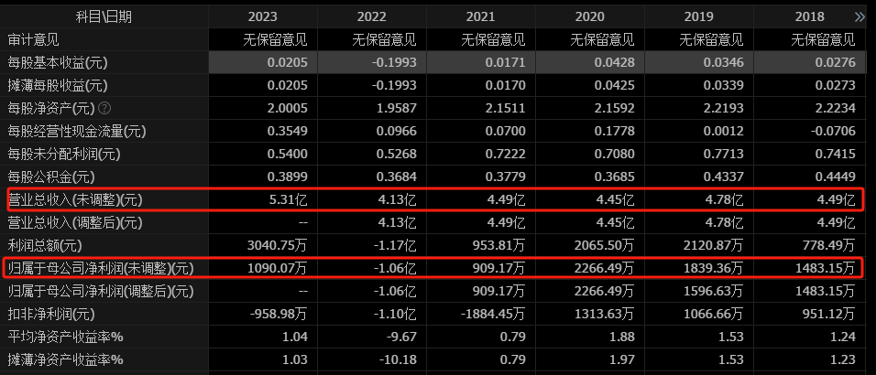Click the 2021 year column header

tap(481, 16)
